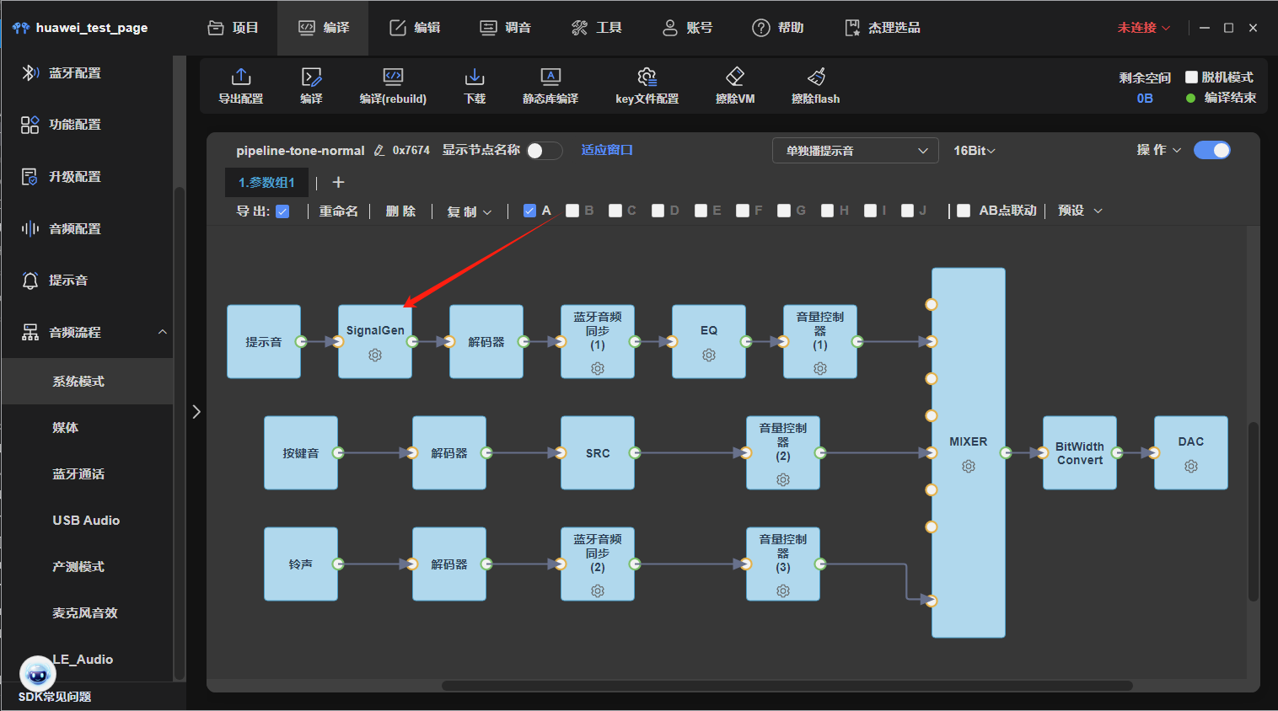Enable the AB点联动 checkbox
The image size is (1278, 711).
point(964,211)
